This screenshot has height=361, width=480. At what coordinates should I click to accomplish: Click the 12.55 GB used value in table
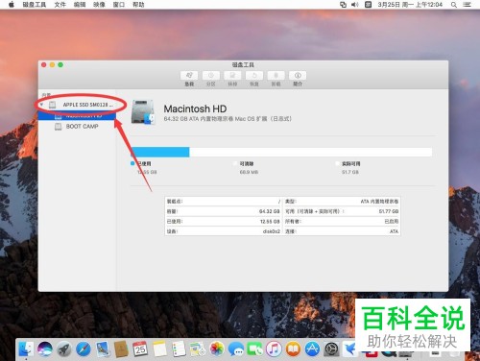click(x=270, y=221)
